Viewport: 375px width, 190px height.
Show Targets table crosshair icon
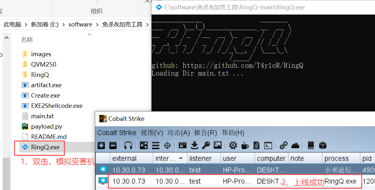pyautogui.click(x=167, y=145)
